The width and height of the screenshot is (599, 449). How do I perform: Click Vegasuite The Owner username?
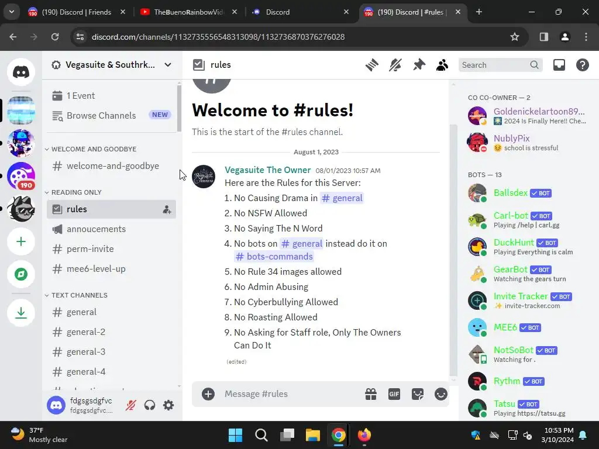pyautogui.click(x=267, y=170)
